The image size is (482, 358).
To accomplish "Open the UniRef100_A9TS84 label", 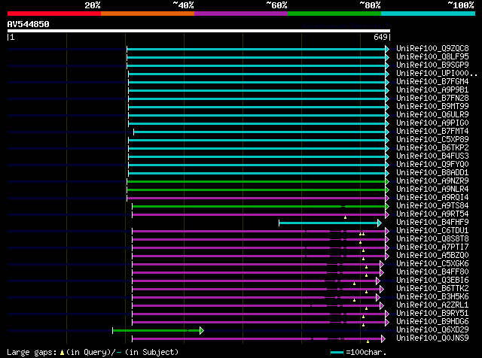I will click(432, 206).
